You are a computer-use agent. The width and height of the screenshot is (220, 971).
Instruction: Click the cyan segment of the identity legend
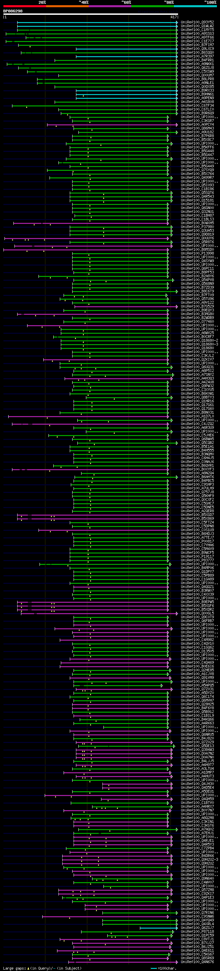(195, 6)
